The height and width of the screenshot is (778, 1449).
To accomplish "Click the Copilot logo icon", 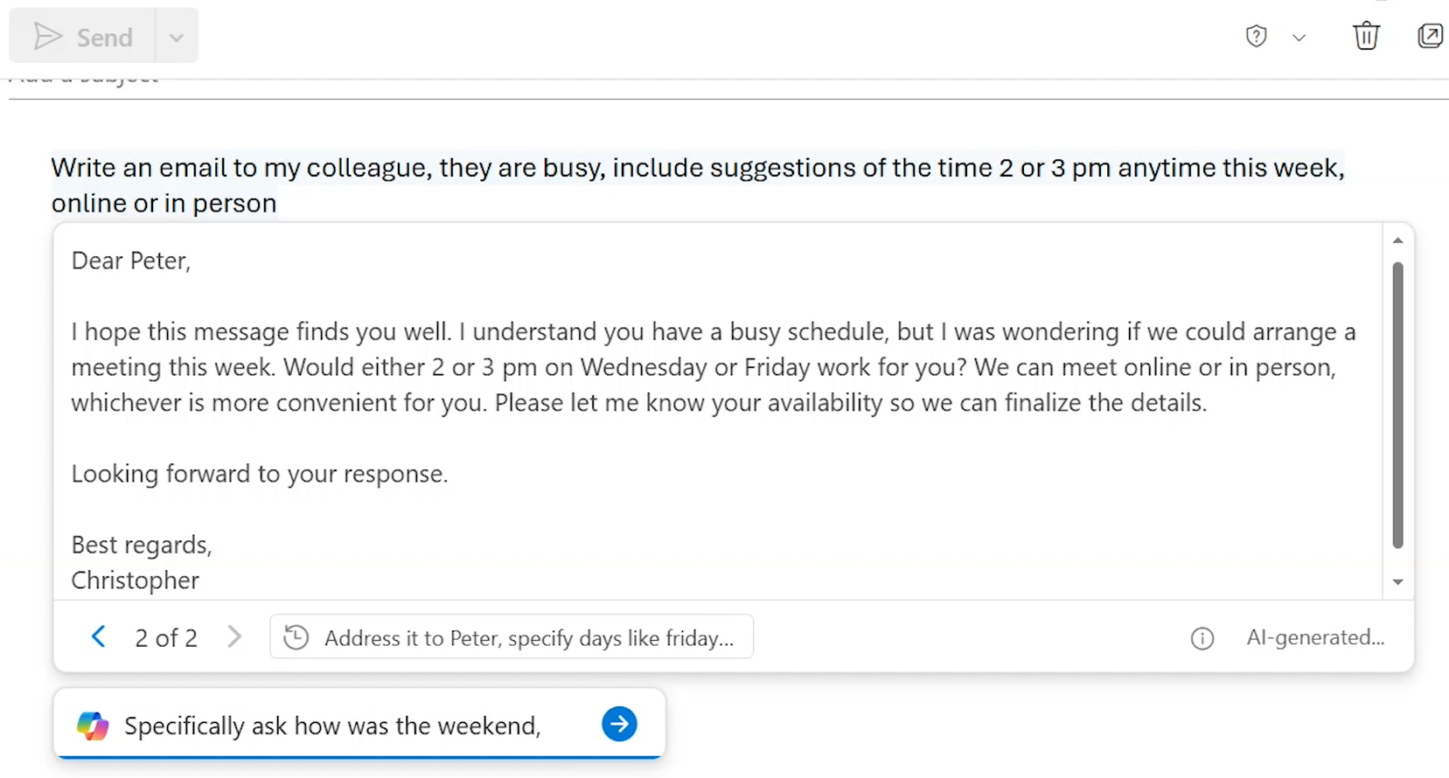I will click(x=93, y=726).
